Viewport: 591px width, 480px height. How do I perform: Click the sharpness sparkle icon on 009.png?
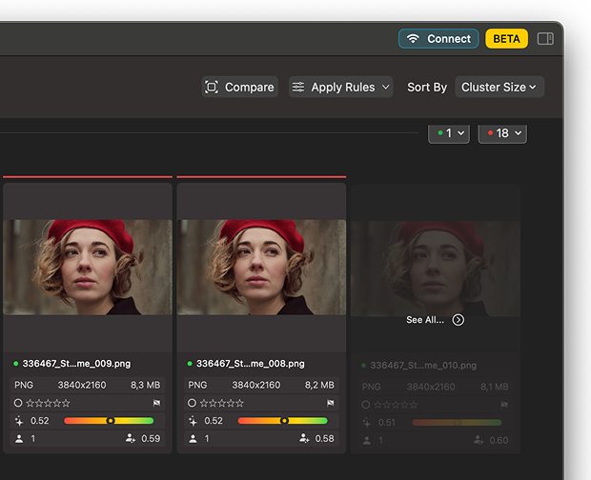click(x=18, y=420)
